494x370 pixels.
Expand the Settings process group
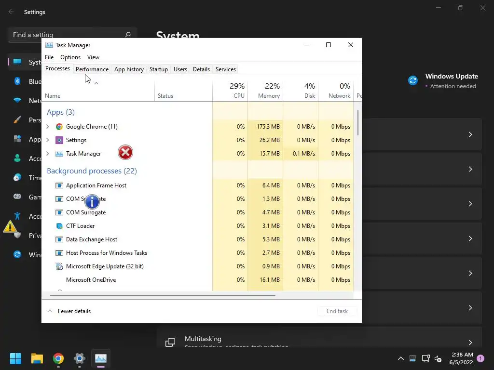48,140
